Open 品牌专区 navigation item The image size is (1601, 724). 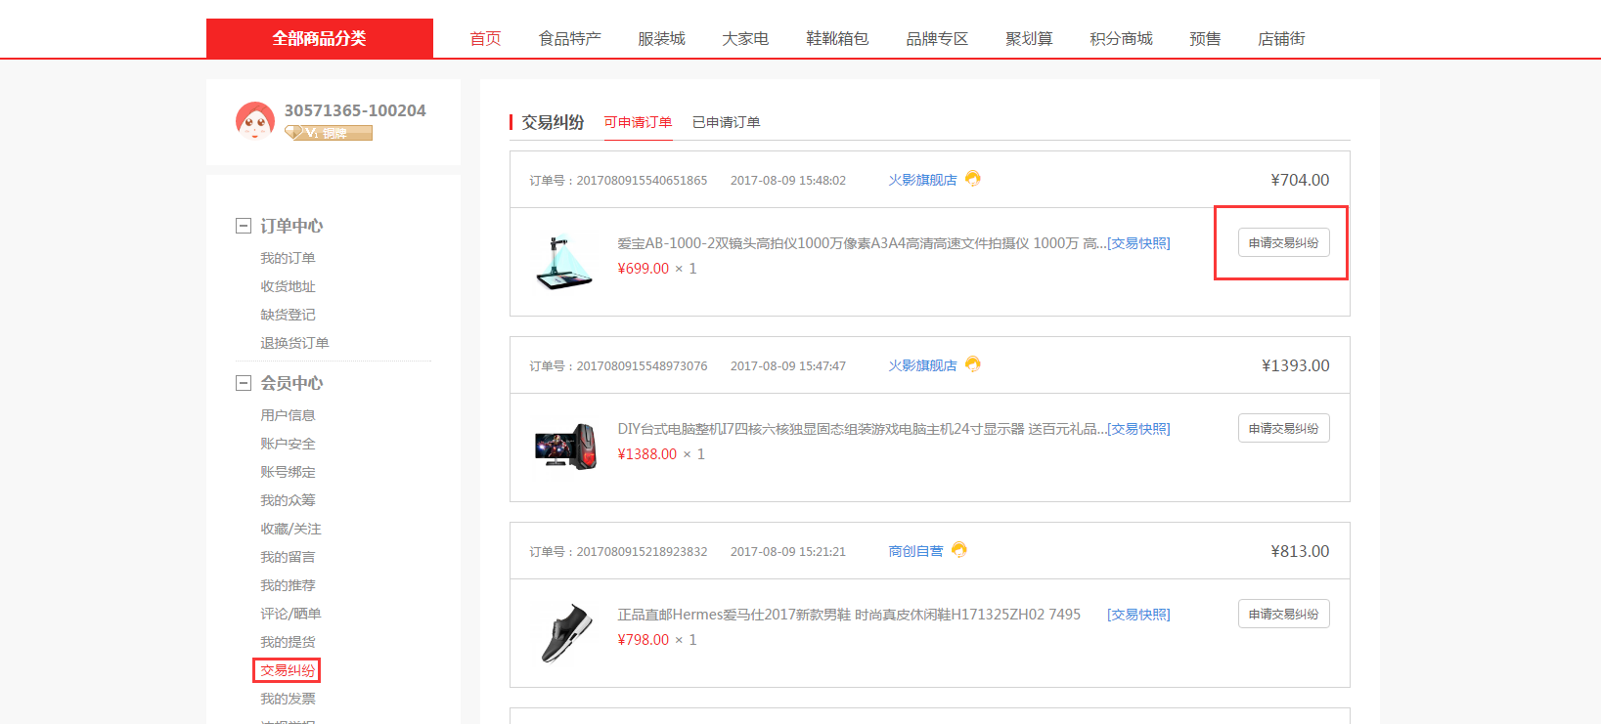pyautogui.click(x=937, y=39)
